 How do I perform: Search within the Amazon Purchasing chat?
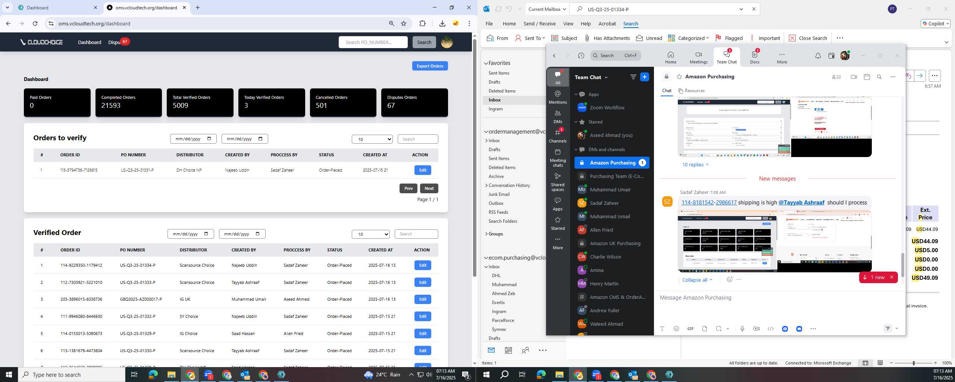click(879, 77)
